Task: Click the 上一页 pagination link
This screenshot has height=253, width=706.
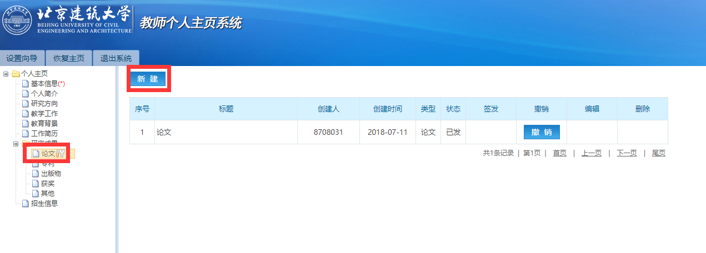Action: 591,153
